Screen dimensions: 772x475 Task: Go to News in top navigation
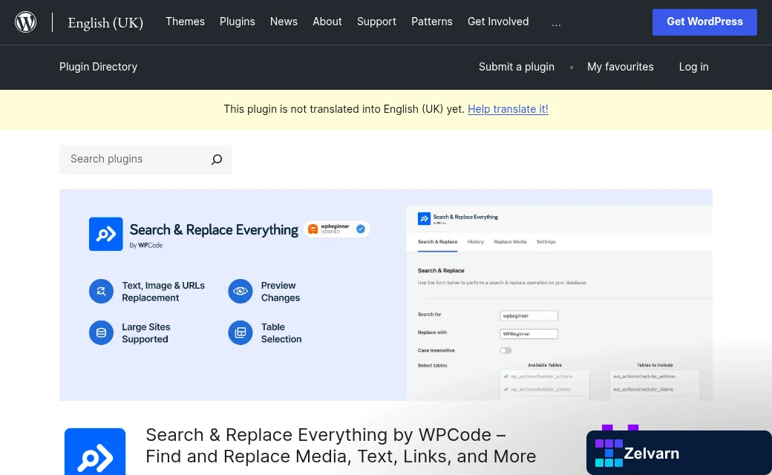284,22
